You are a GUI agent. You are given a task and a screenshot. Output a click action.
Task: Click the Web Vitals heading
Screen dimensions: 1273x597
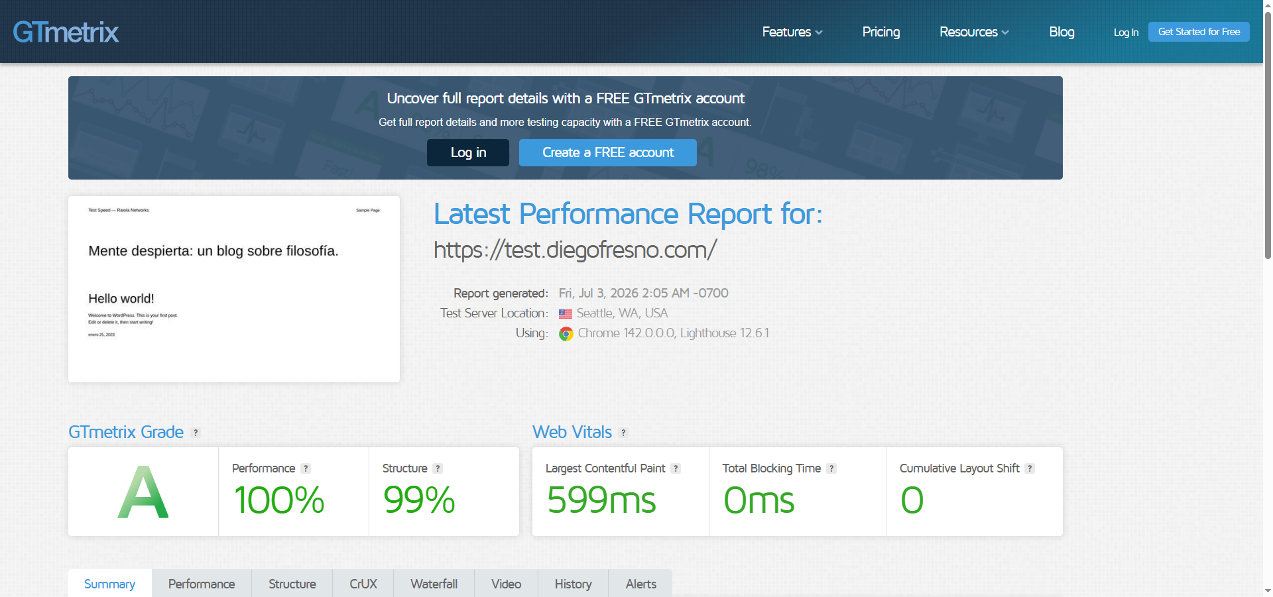click(x=572, y=432)
